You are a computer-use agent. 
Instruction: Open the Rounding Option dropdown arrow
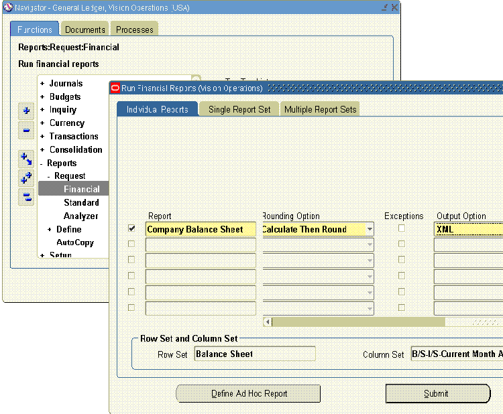[369, 229]
